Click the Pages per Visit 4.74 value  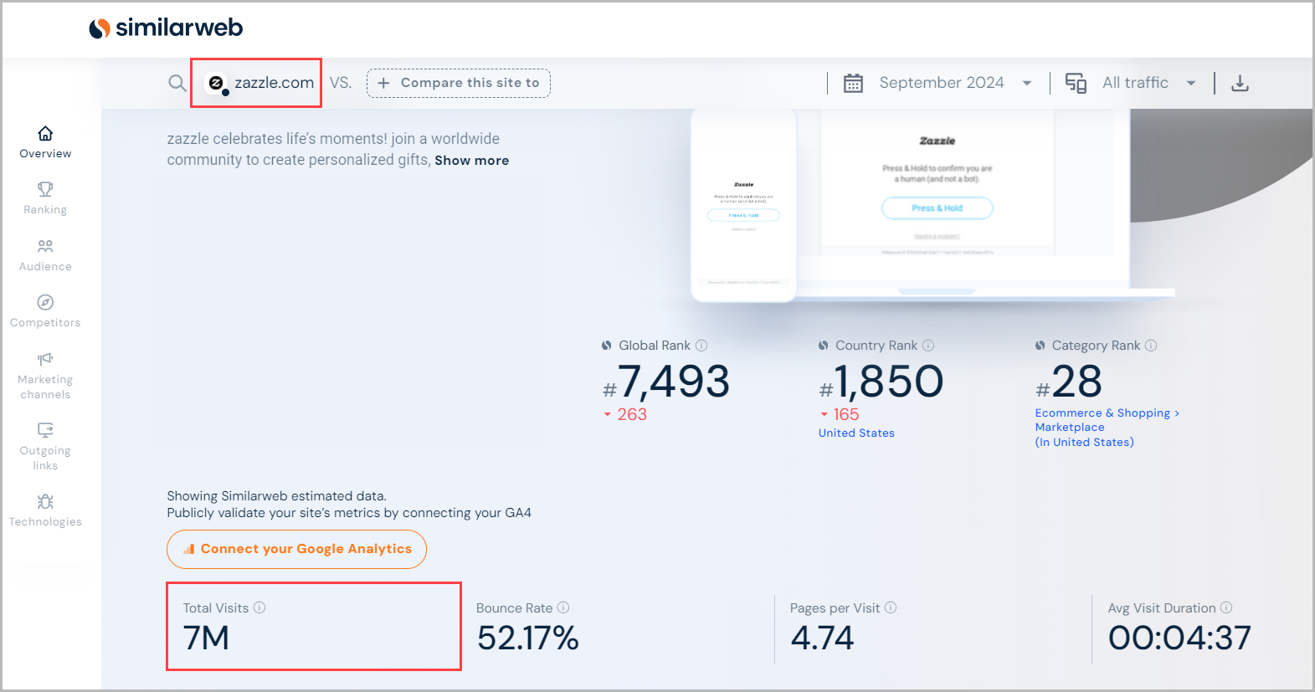point(822,638)
